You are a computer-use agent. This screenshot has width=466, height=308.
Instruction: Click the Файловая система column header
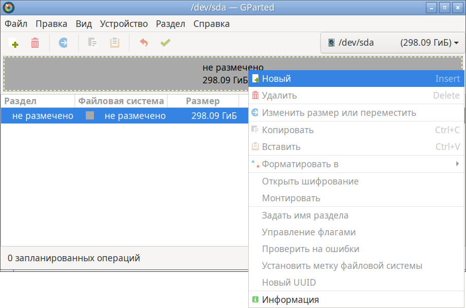(x=121, y=101)
